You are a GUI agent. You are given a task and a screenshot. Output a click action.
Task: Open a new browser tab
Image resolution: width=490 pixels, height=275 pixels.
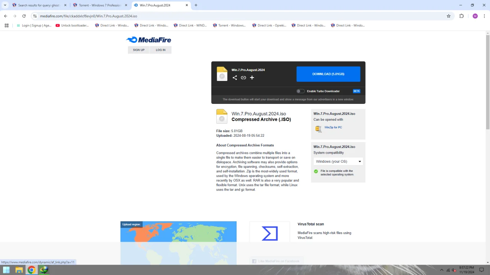click(x=196, y=5)
